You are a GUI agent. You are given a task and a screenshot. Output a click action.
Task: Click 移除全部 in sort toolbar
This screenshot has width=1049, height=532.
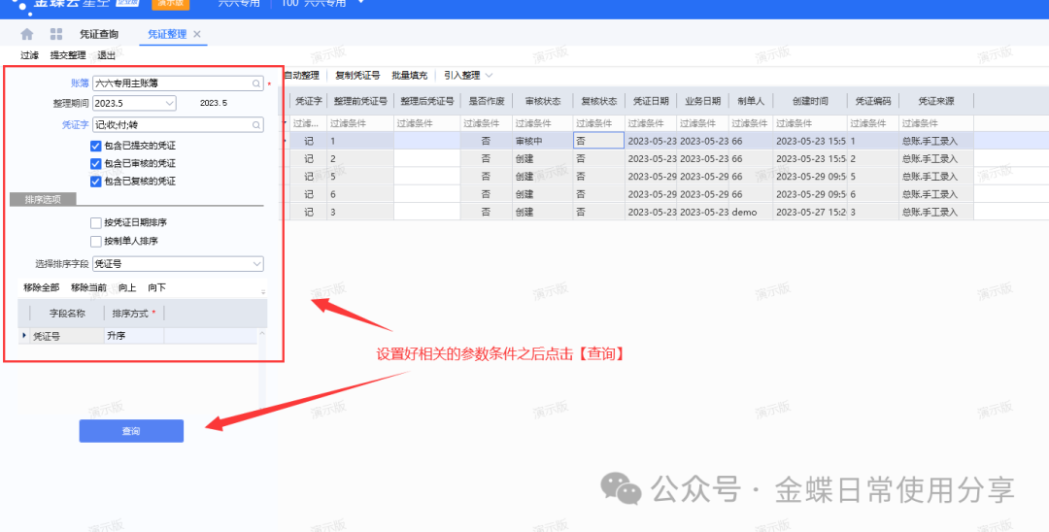tap(41, 287)
